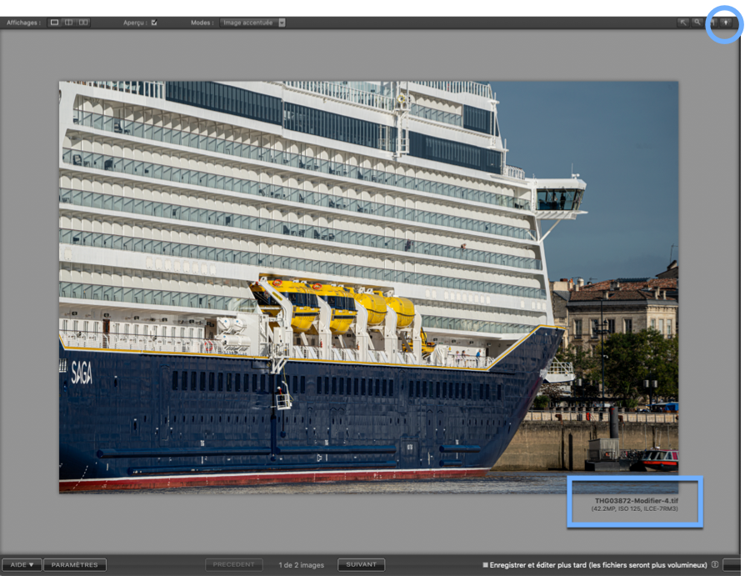
Task: Enable Enregistrer et éditer plus tard
Action: pyautogui.click(x=486, y=565)
